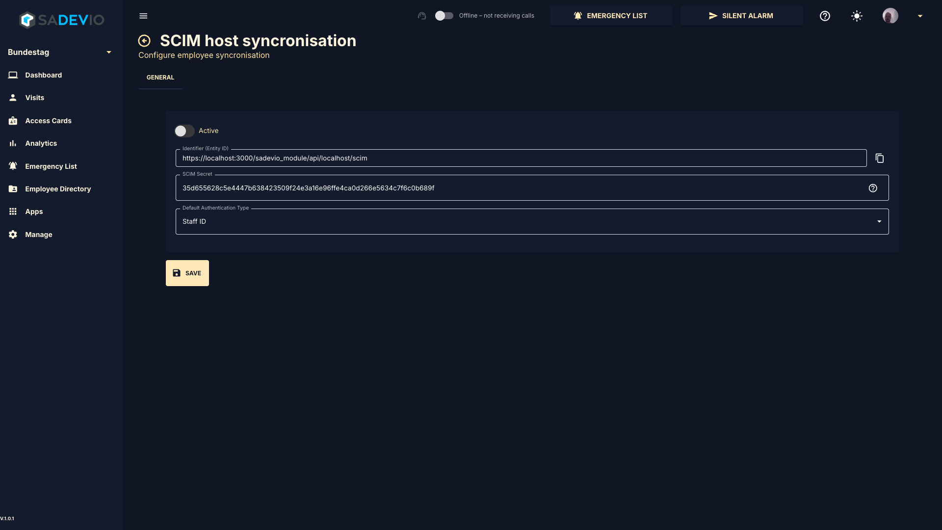Copy the Identifier Entity ID URL

point(880,158)
